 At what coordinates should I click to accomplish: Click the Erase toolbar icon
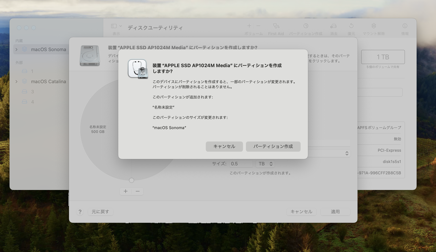coord(333,26)
